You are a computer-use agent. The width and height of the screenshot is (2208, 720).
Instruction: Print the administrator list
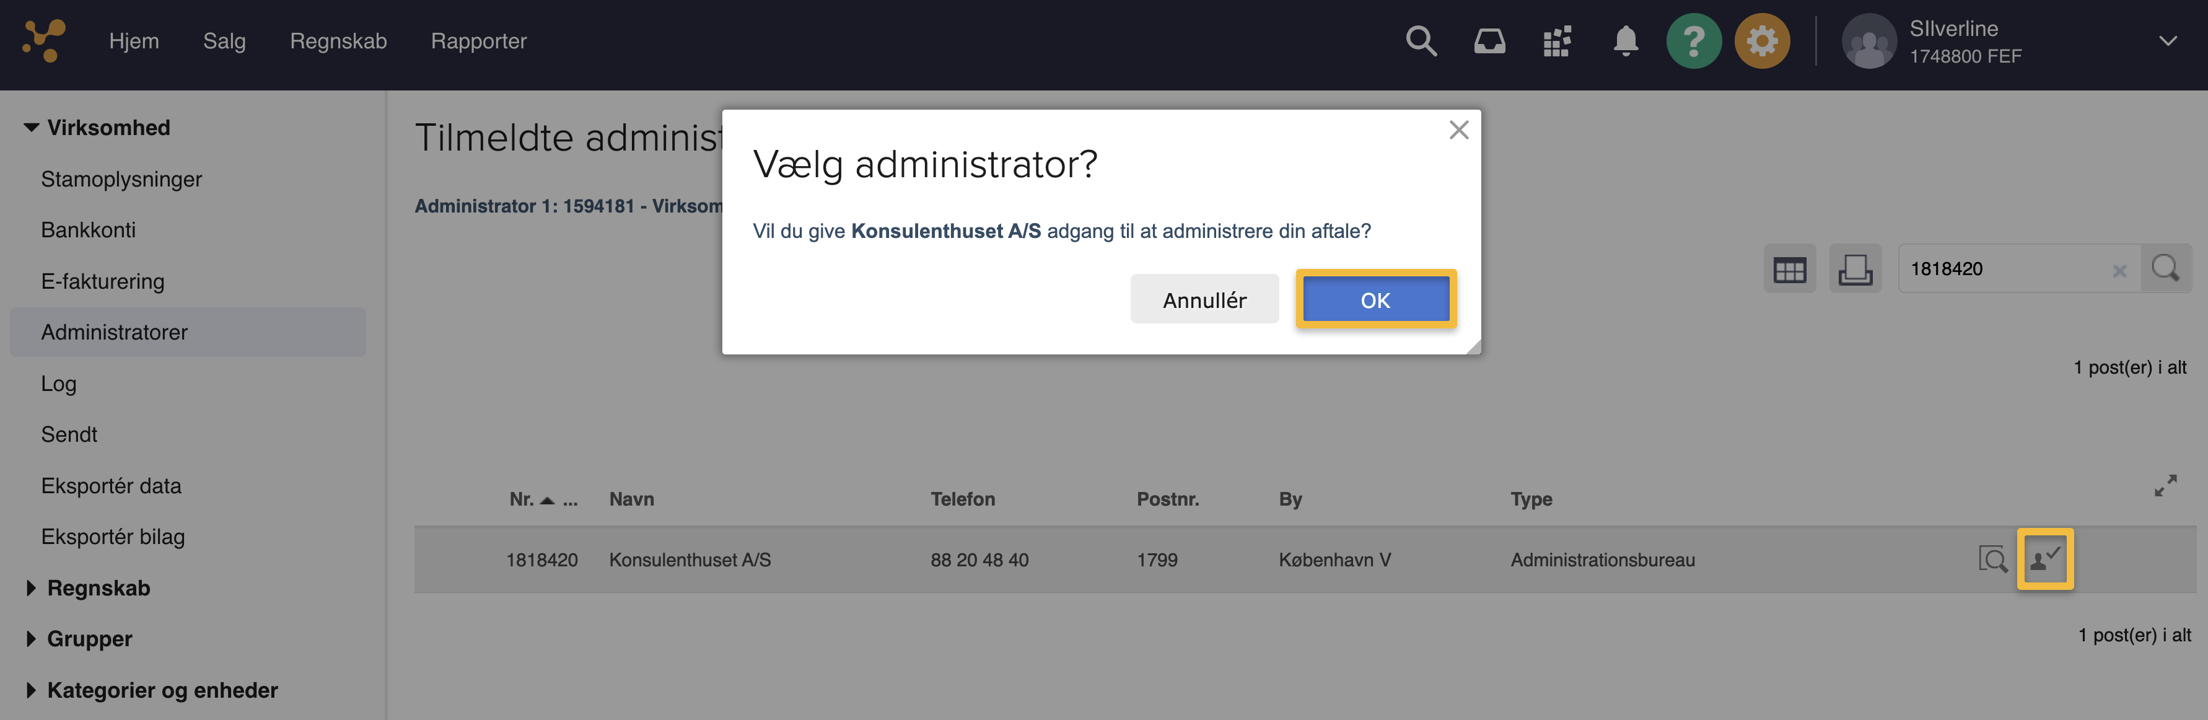click(x=1855, y=268)
